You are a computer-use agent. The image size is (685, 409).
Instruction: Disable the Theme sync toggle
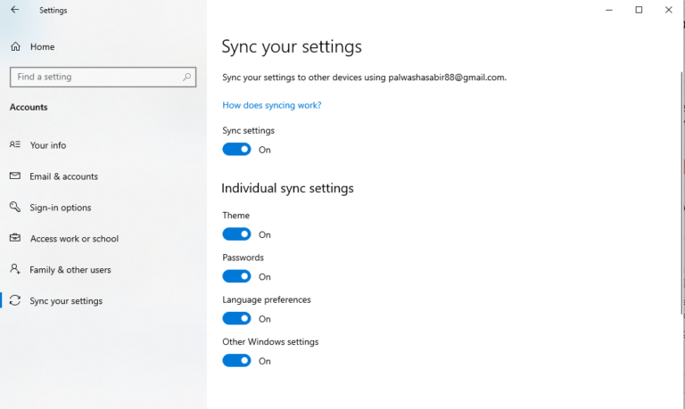[236, 234]
